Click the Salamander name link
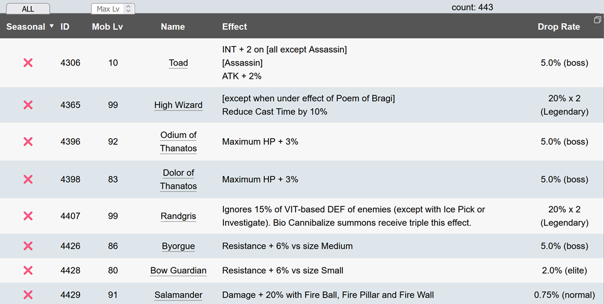This screenshot has height=304, width=604. click(178, 295)
